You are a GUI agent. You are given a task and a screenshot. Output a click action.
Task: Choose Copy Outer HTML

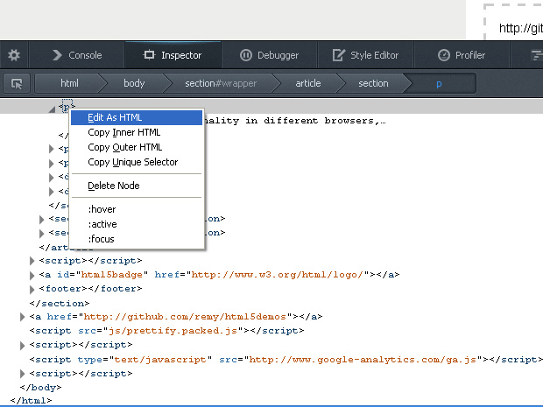137,147
